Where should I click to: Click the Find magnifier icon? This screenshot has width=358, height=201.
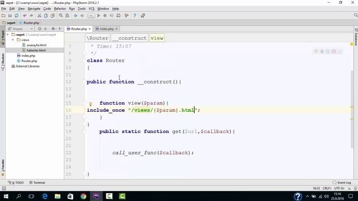(x=61, y=16)
